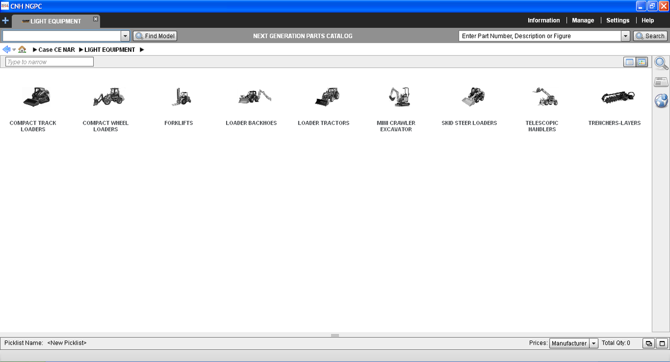Click Case CE NAR breadcrumb link
This screenshot has height=362, width=670.
[x=57, y=50]
